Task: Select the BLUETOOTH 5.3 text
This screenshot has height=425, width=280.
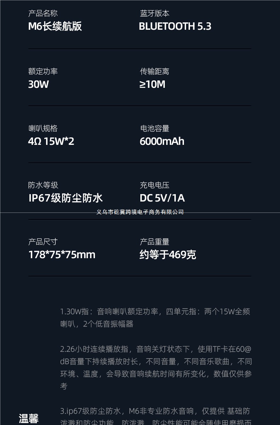Action: [x=175, y=26]
